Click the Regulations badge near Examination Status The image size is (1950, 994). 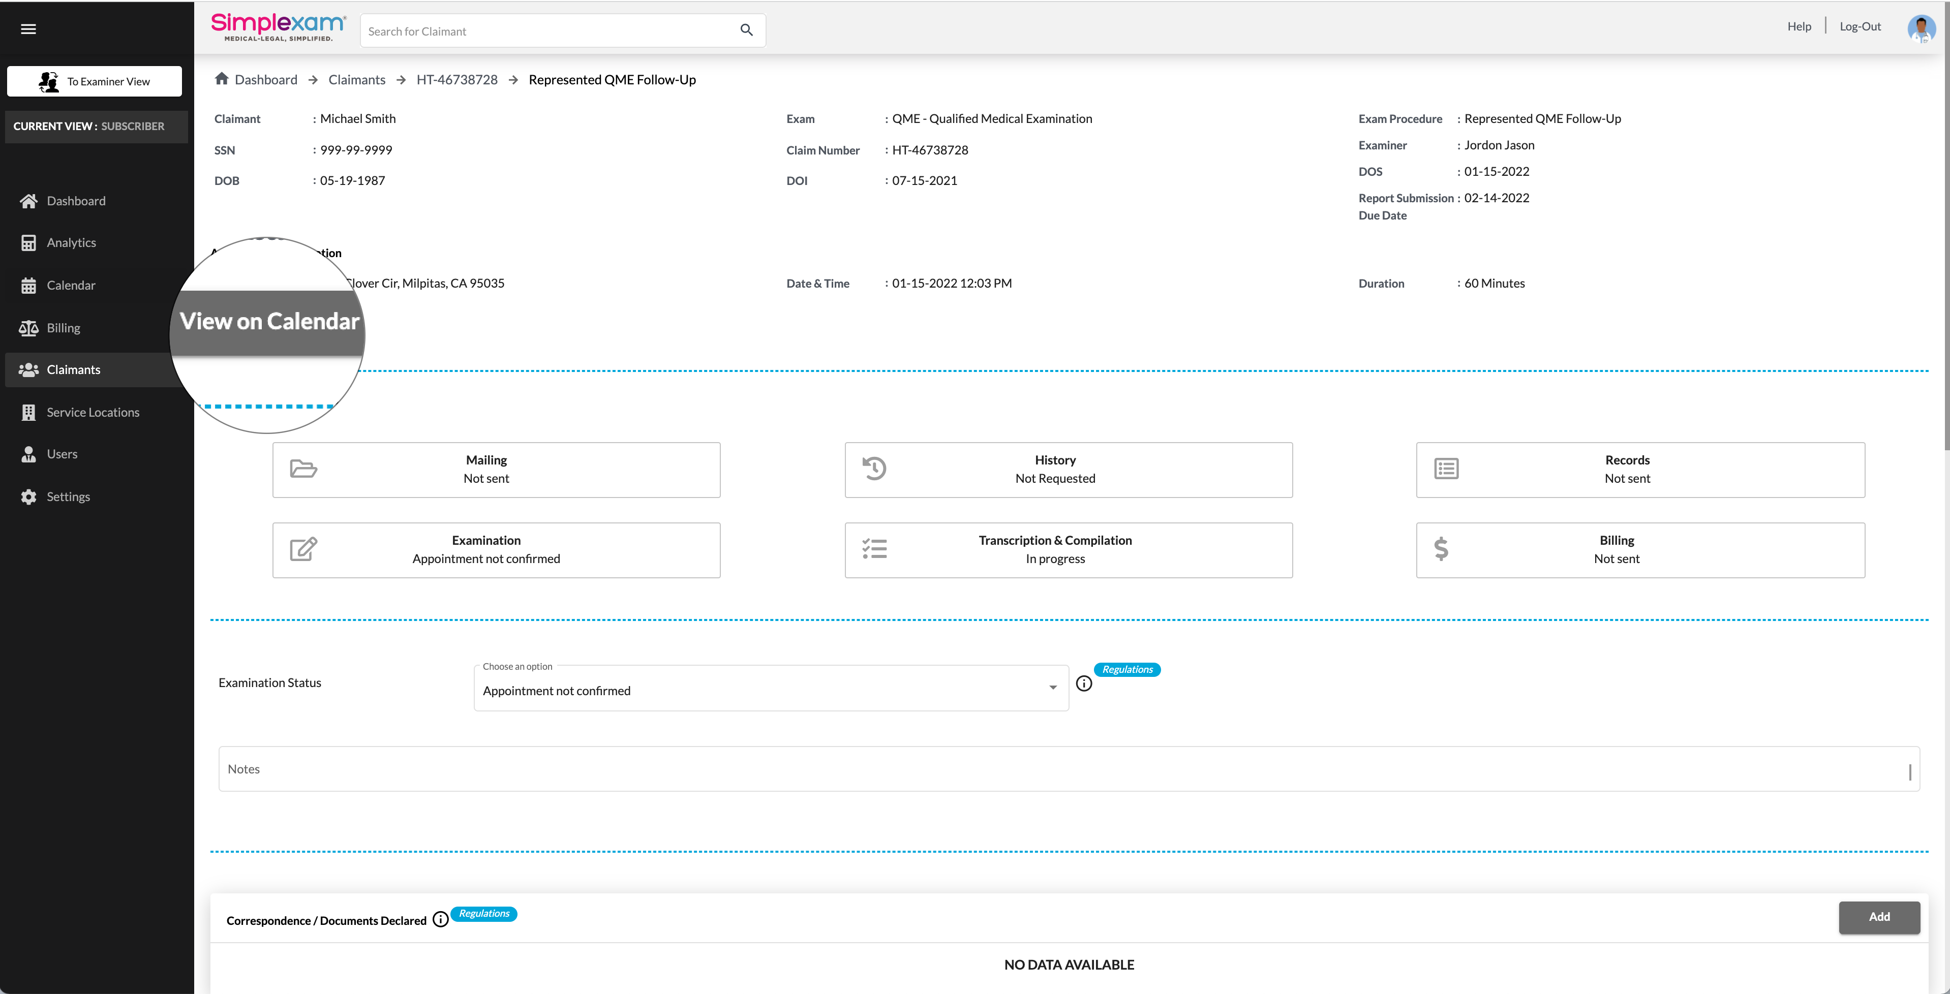click(x=1126, y=669)
